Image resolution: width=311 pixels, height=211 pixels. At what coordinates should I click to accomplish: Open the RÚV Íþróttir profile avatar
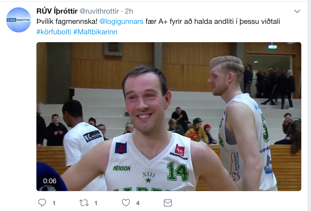click(x=19, y=20)
